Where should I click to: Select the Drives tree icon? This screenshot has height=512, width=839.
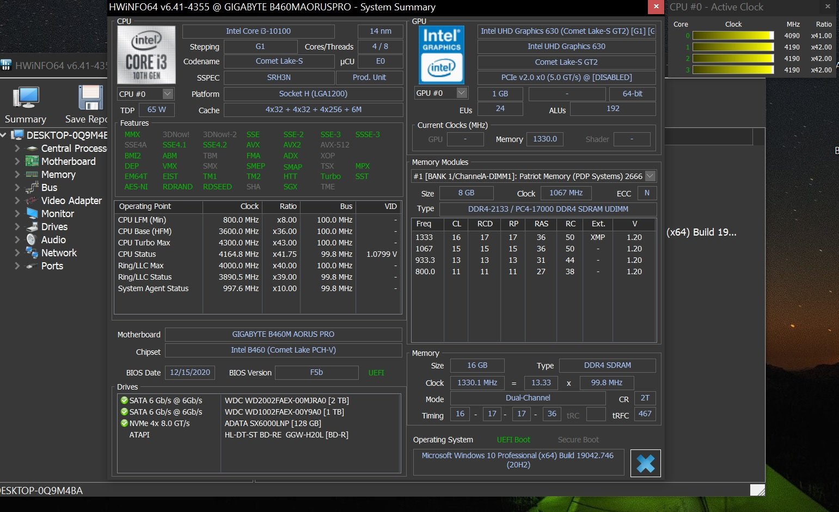coord(32,227)
